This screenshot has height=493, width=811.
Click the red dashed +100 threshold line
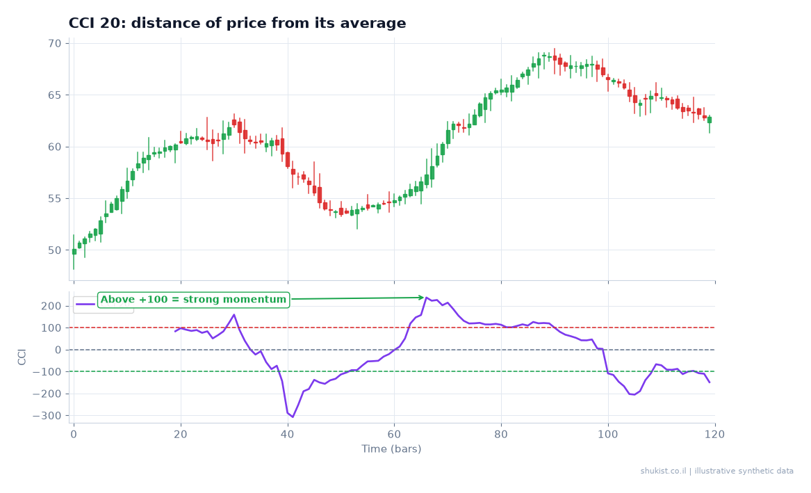tap(392, 328)
